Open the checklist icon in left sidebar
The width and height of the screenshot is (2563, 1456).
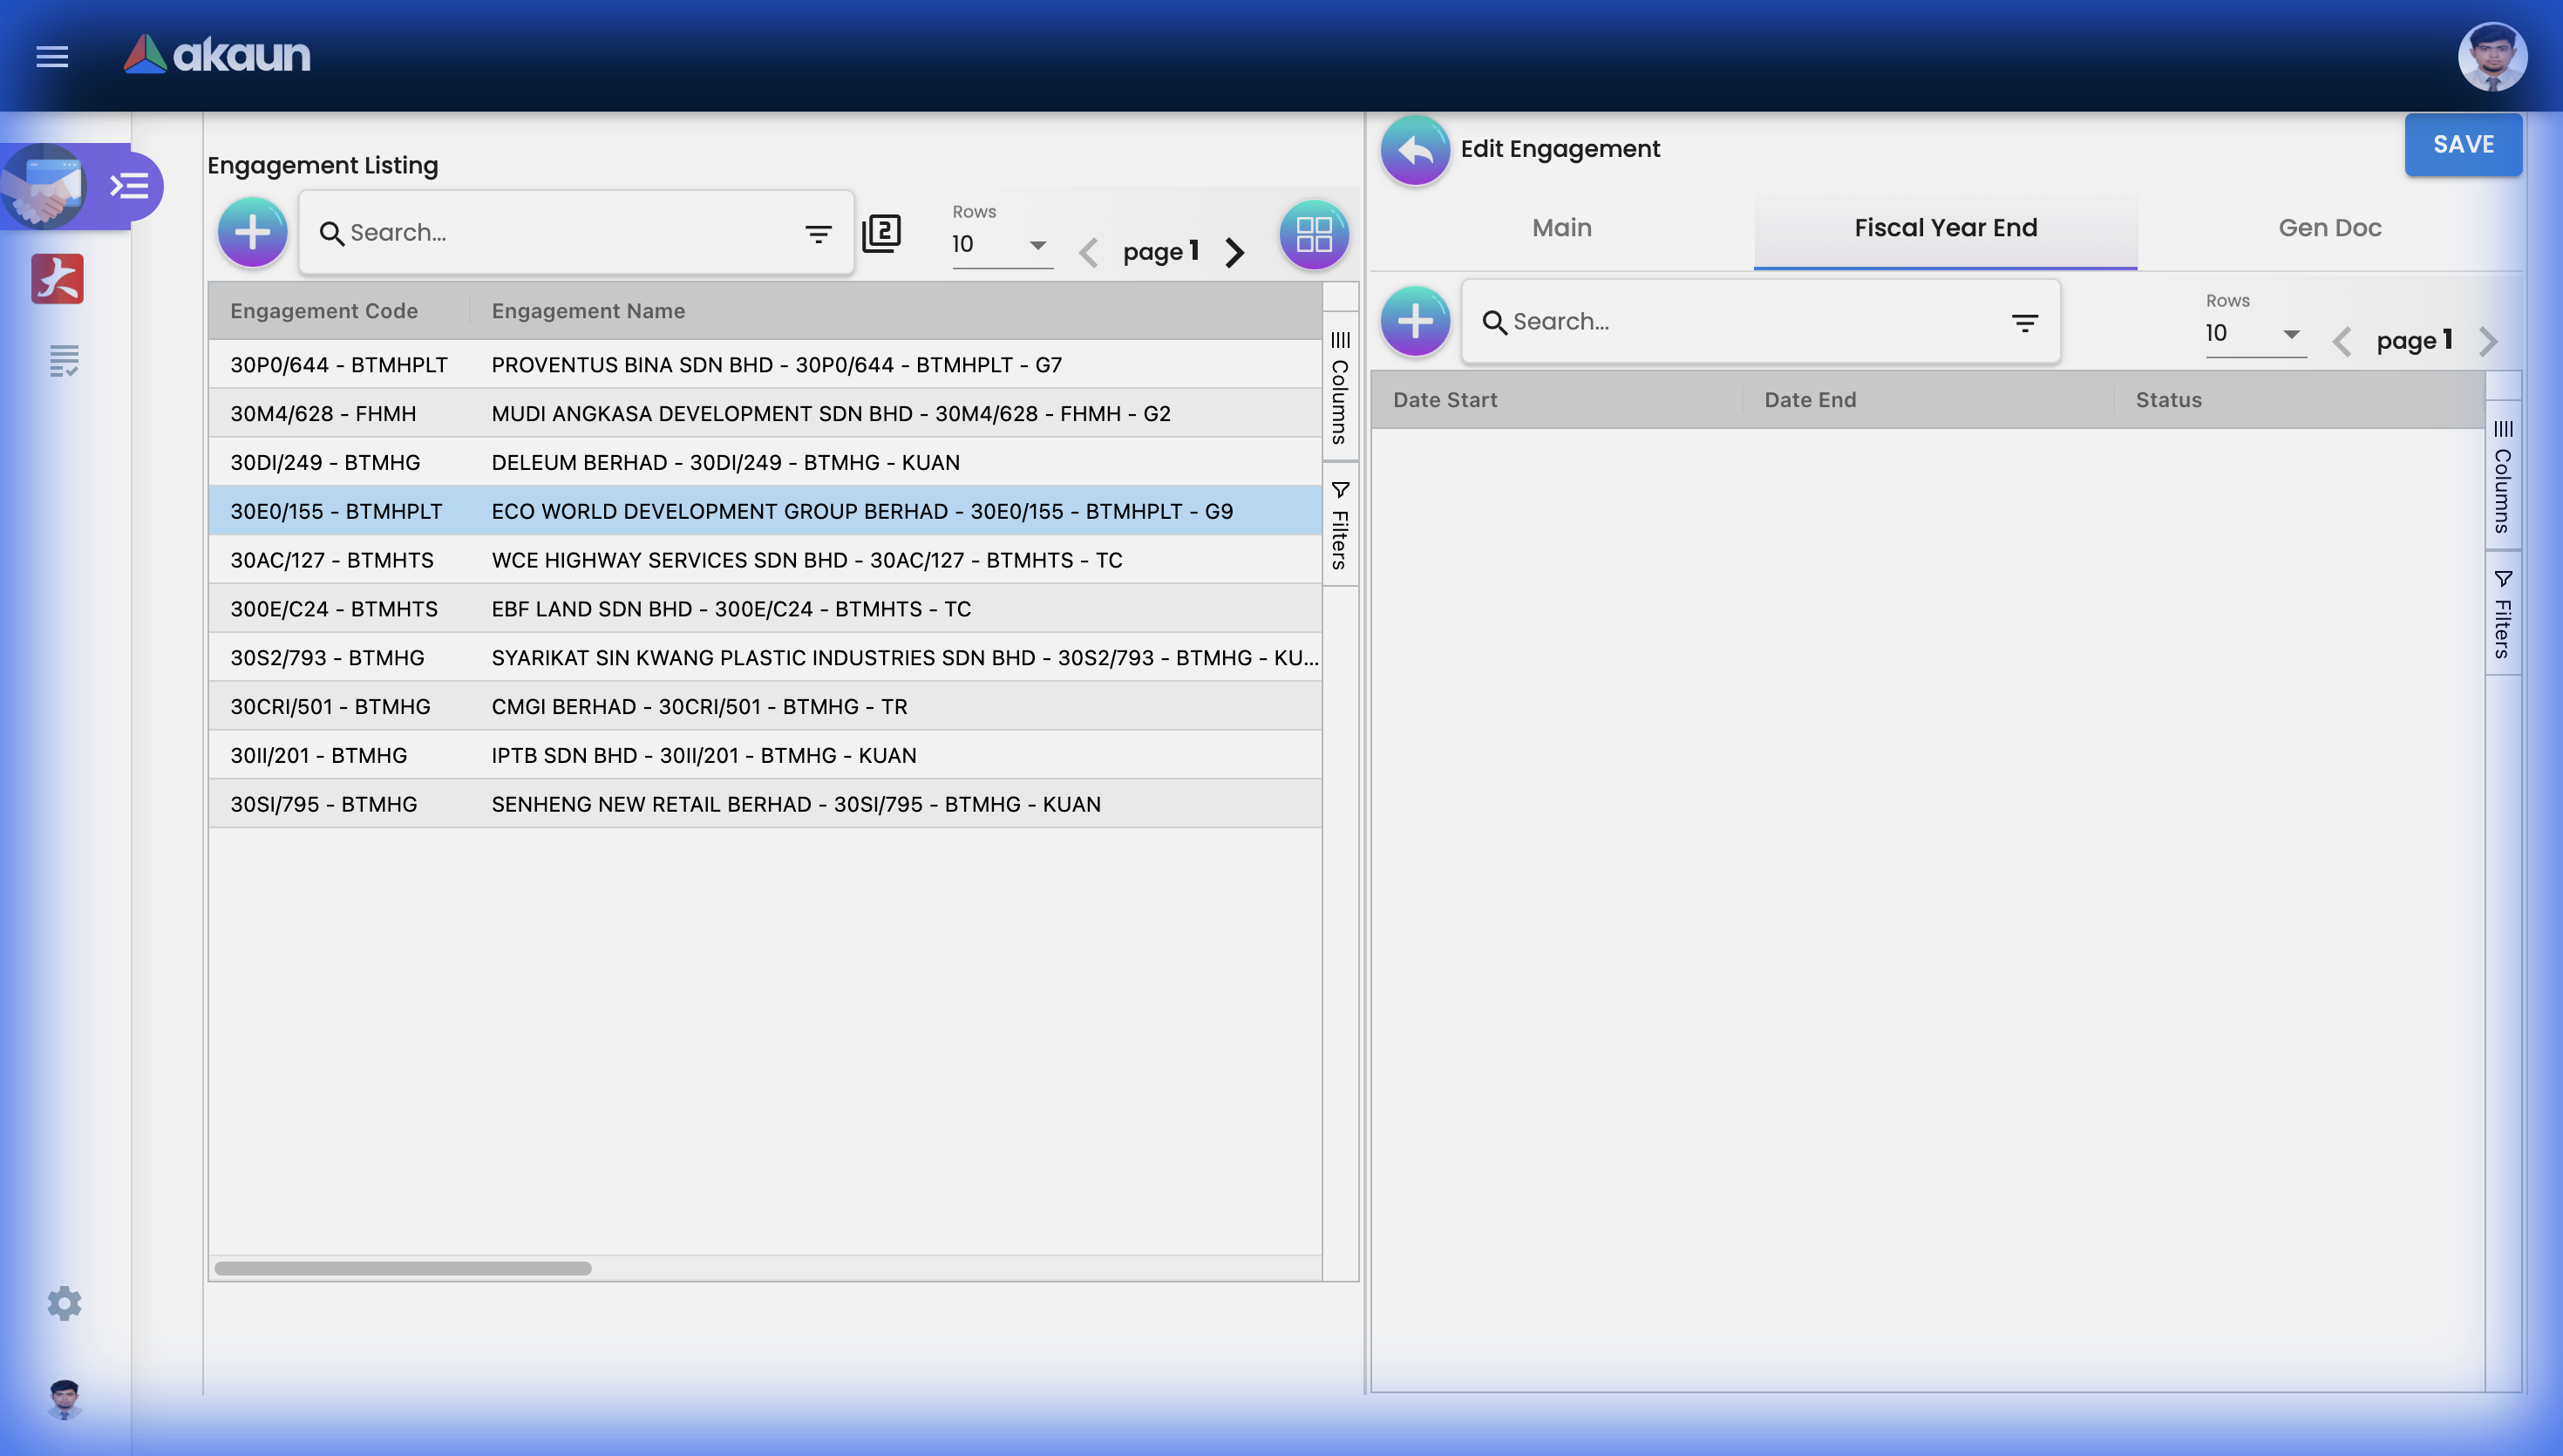(64, 361)
